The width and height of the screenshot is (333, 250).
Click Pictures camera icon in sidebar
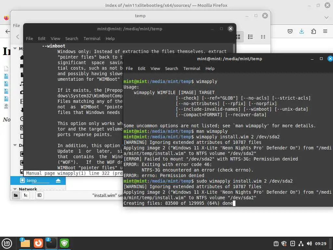22,92
